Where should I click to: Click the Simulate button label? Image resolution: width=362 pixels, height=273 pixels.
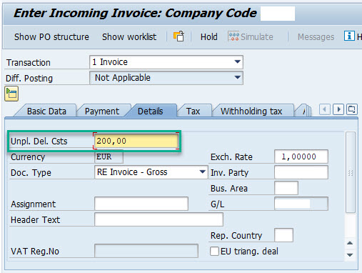pyautogui.click(x=257, y=37)
